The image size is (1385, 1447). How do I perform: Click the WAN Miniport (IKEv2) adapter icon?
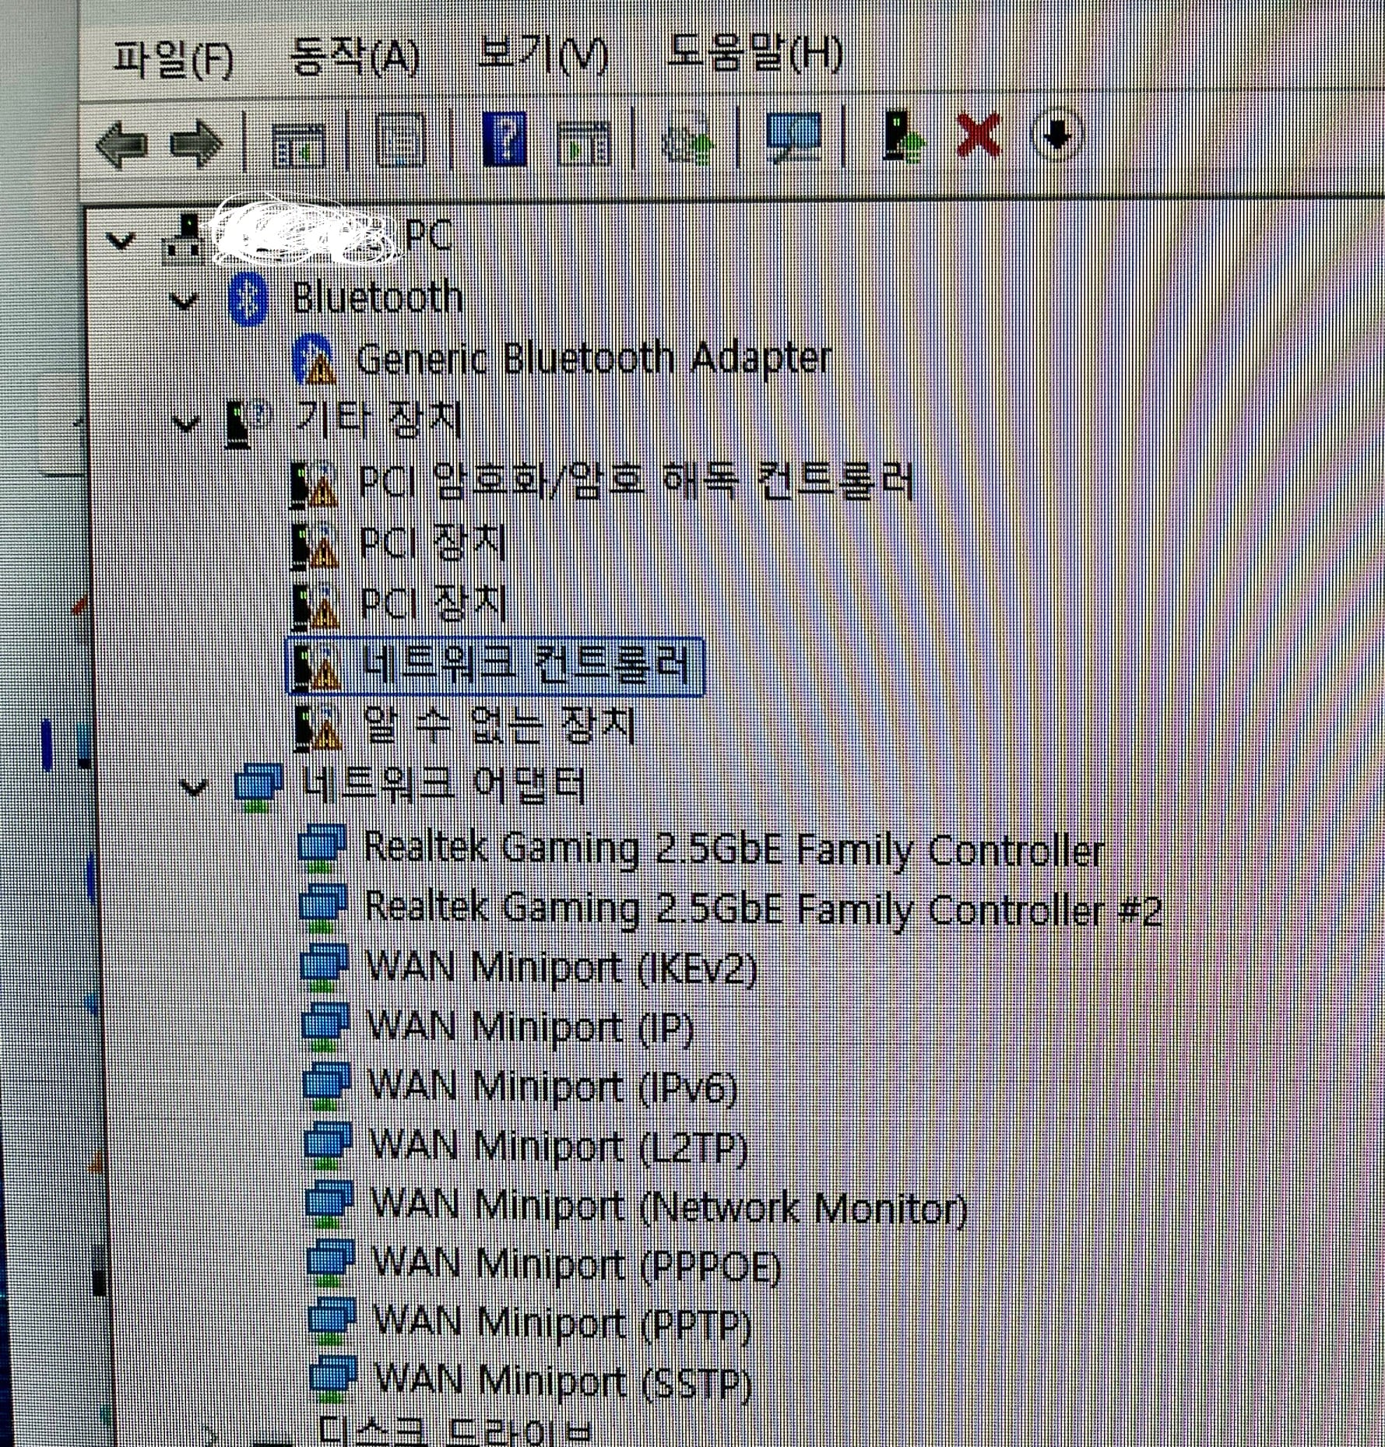[x=323, y=967]
